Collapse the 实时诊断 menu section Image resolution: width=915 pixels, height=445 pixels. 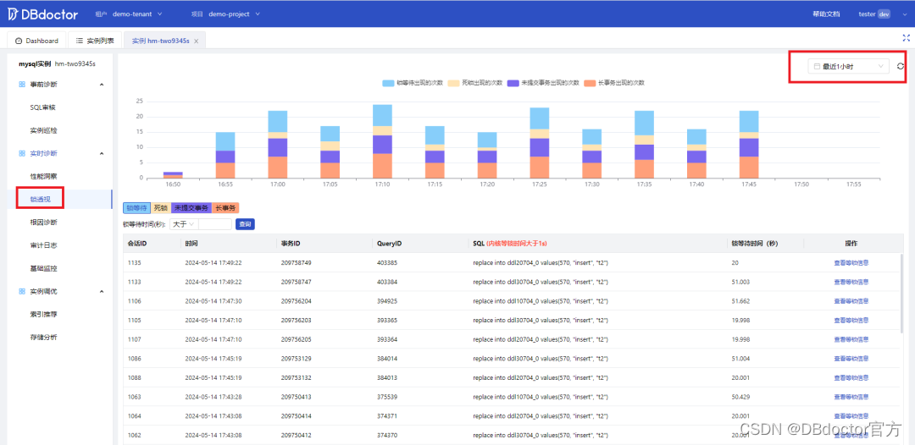coord(102,153)
